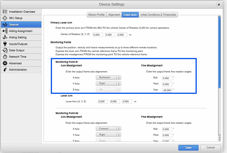Expand Monitoring Point #2 Y Axis dropdown
Viewport: 227px width, 153px height.
(108, 135)
